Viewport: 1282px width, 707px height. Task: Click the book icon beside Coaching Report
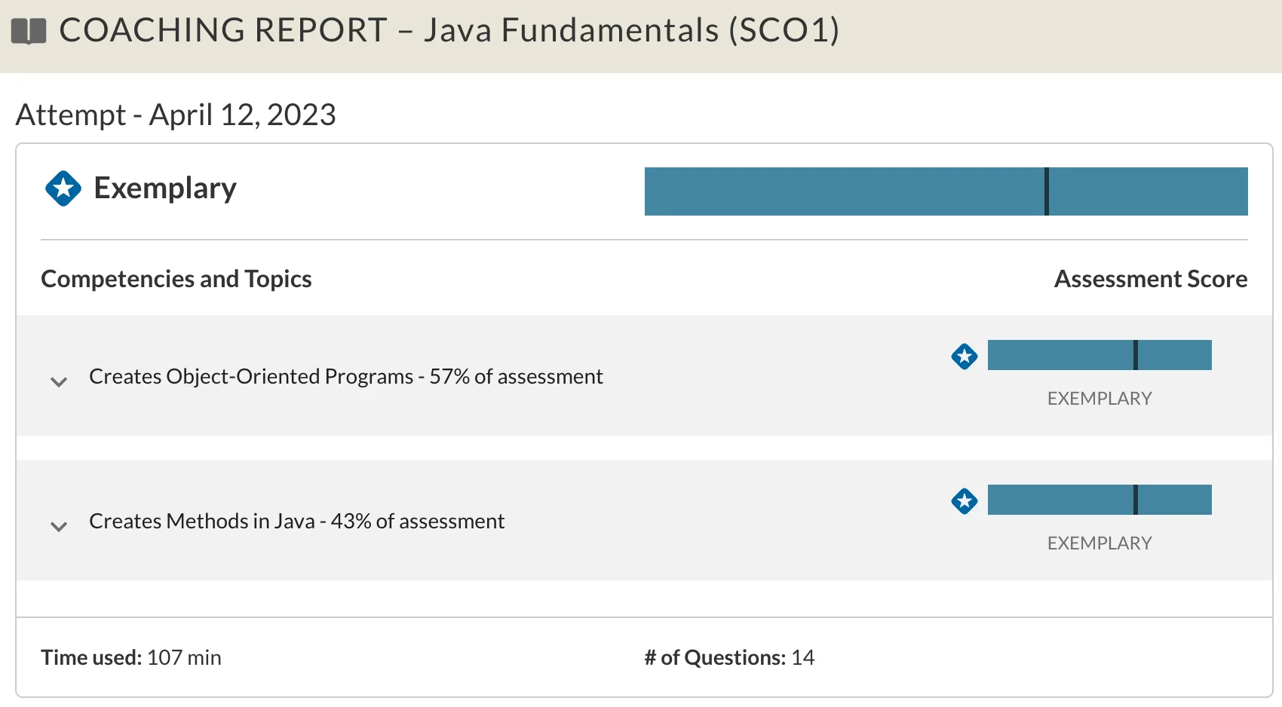[x=29, y=32]
